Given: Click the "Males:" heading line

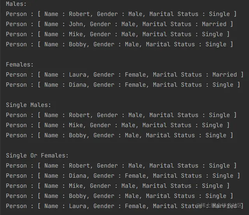Looking at the screenshot, I should pyautogui.click(x=16, y=4).
